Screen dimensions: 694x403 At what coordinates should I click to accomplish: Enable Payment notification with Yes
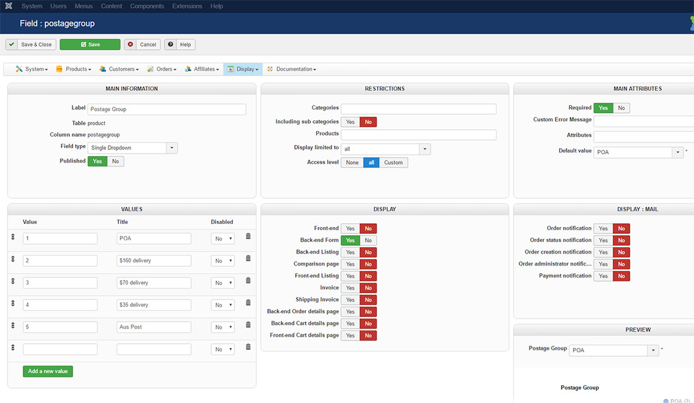[603, 276]
